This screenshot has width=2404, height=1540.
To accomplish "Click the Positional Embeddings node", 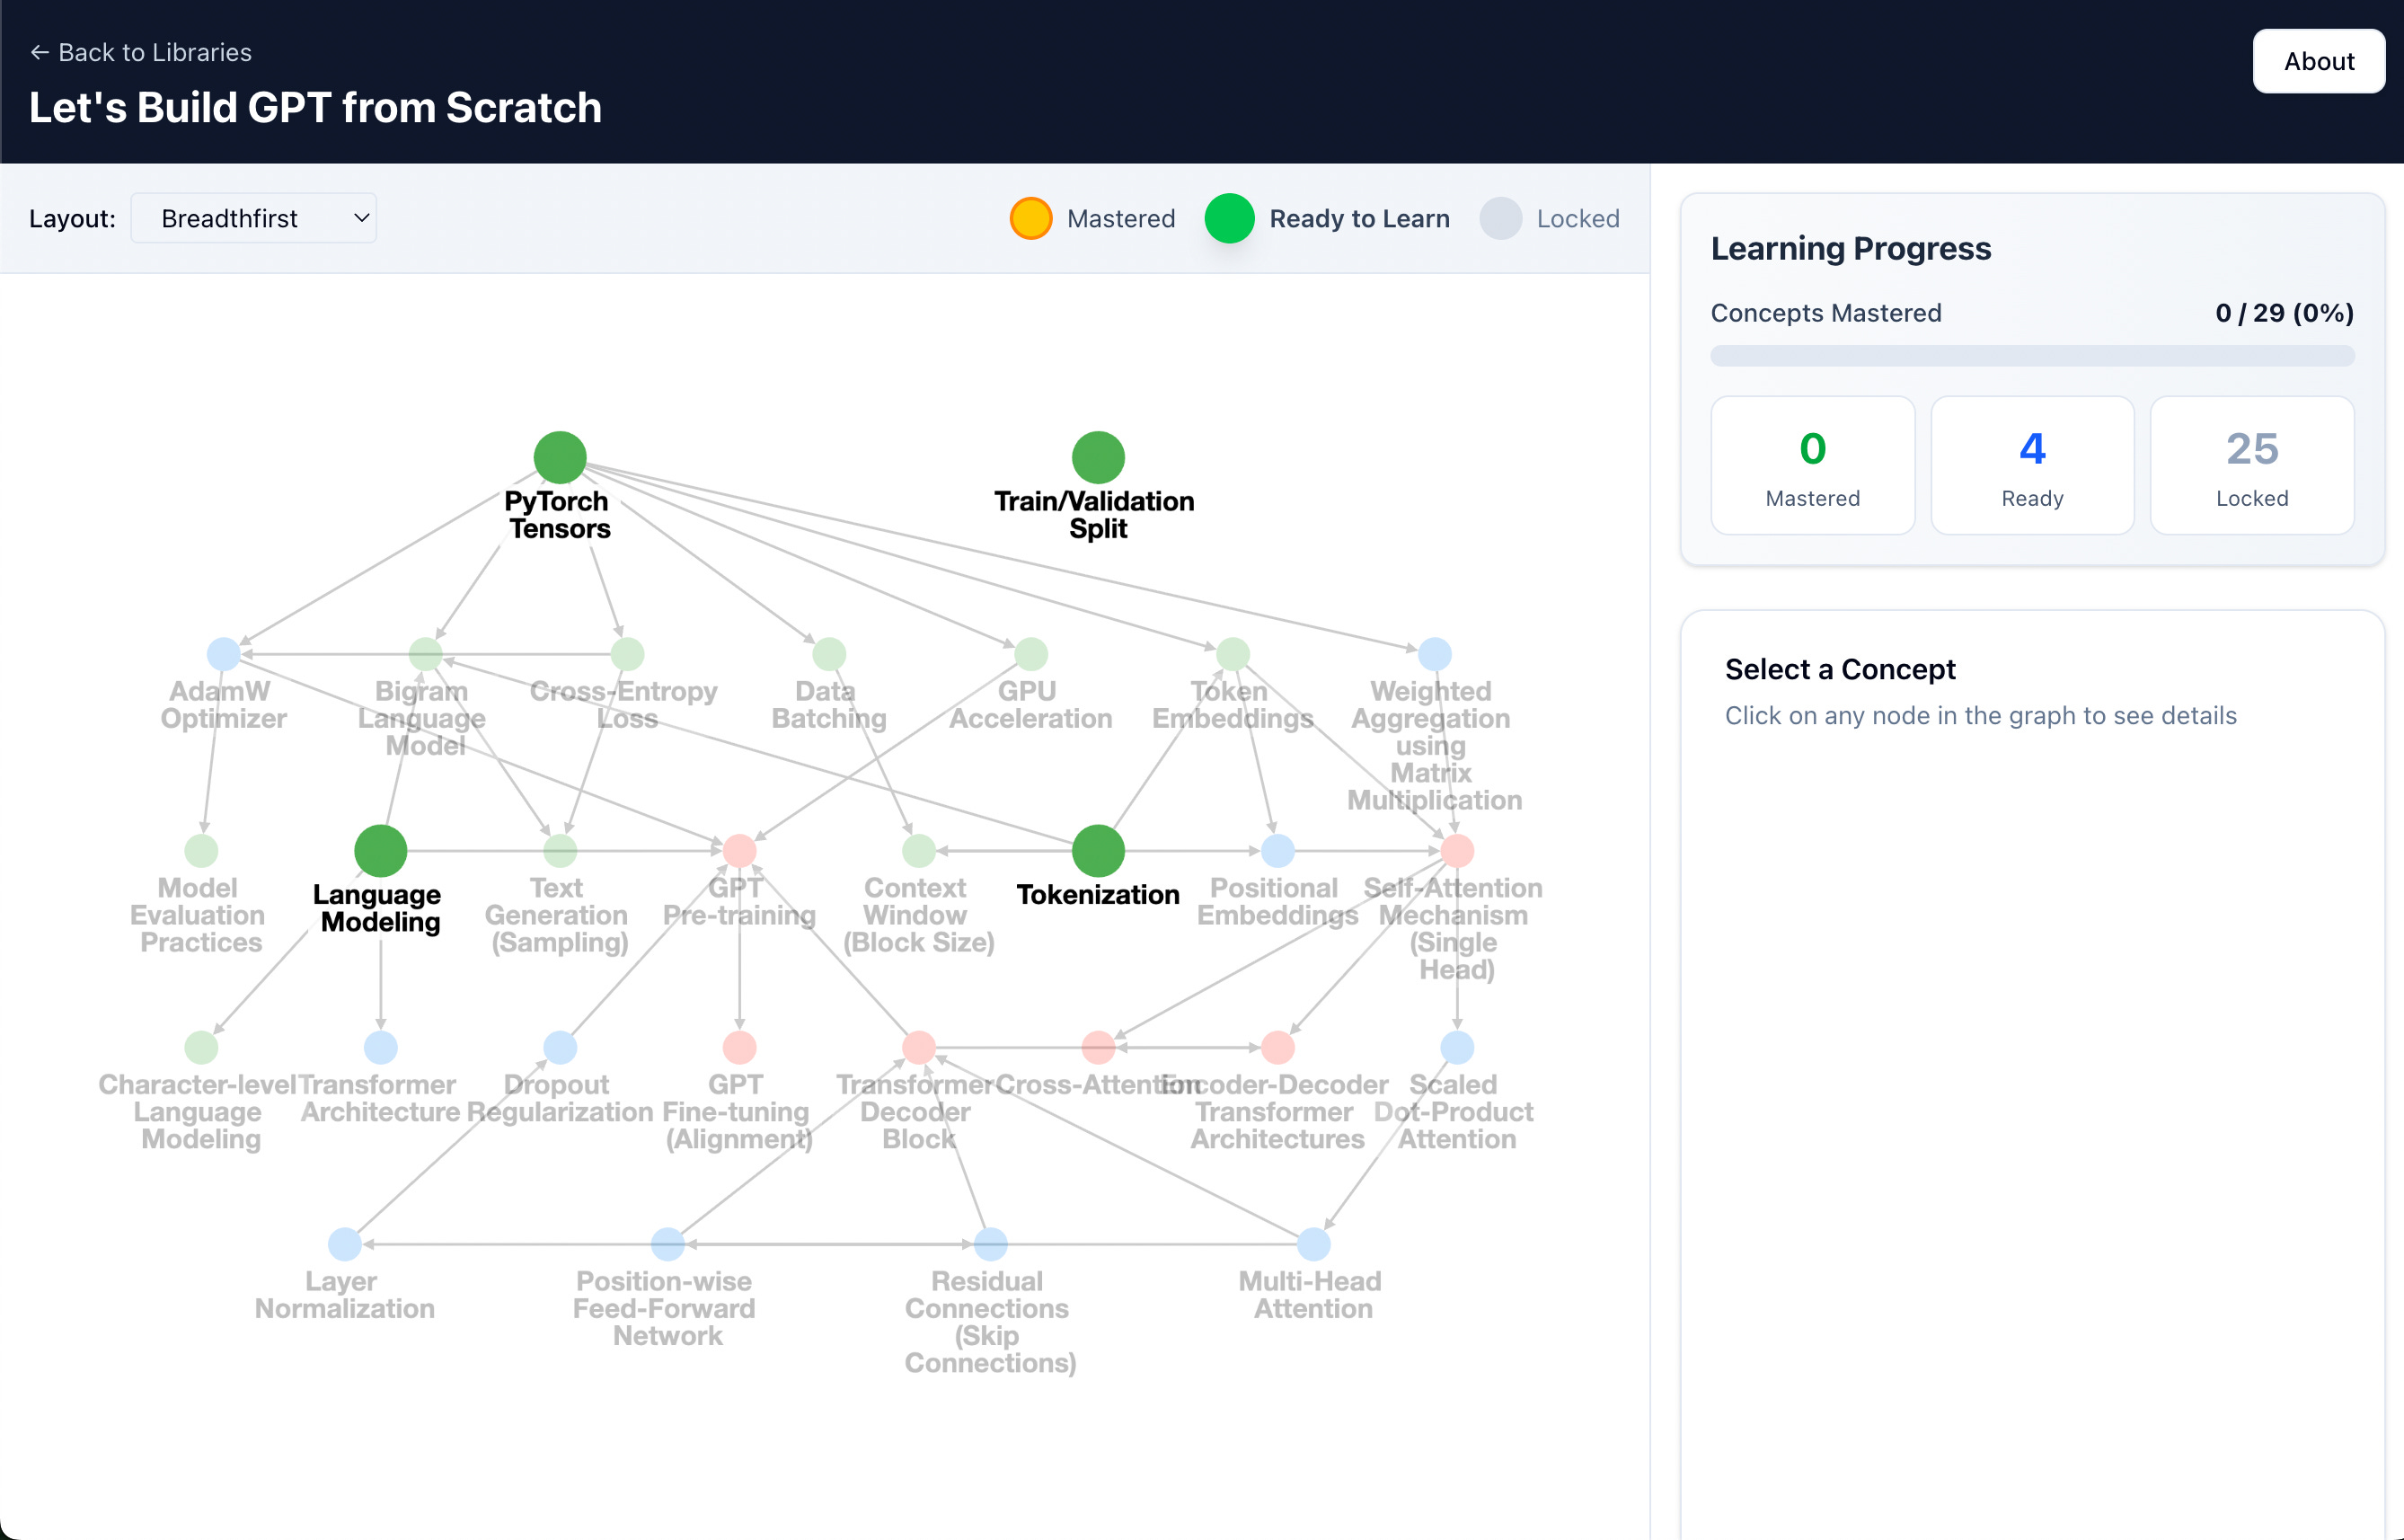I will click(1277, 851).
